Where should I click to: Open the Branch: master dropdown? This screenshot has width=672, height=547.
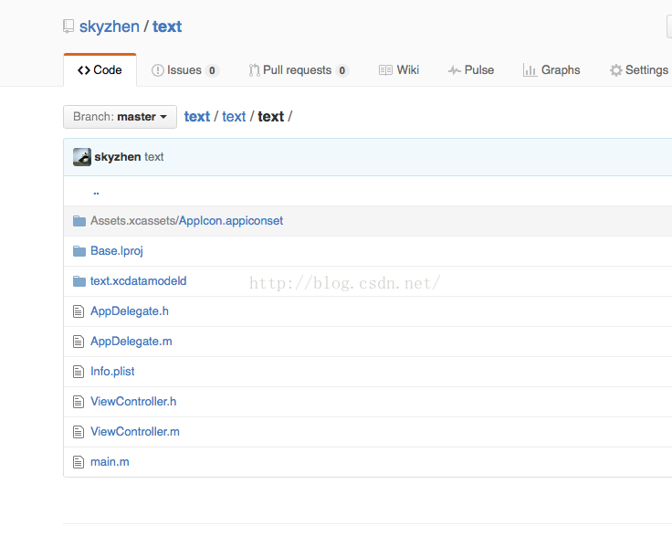click(x=120, y=117)
